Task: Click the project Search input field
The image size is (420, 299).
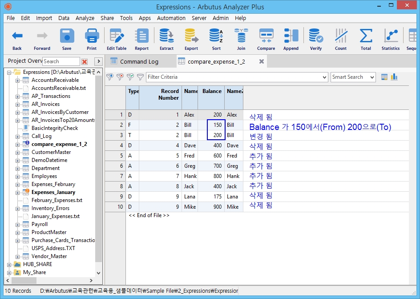Action: (x=61, y=61)
